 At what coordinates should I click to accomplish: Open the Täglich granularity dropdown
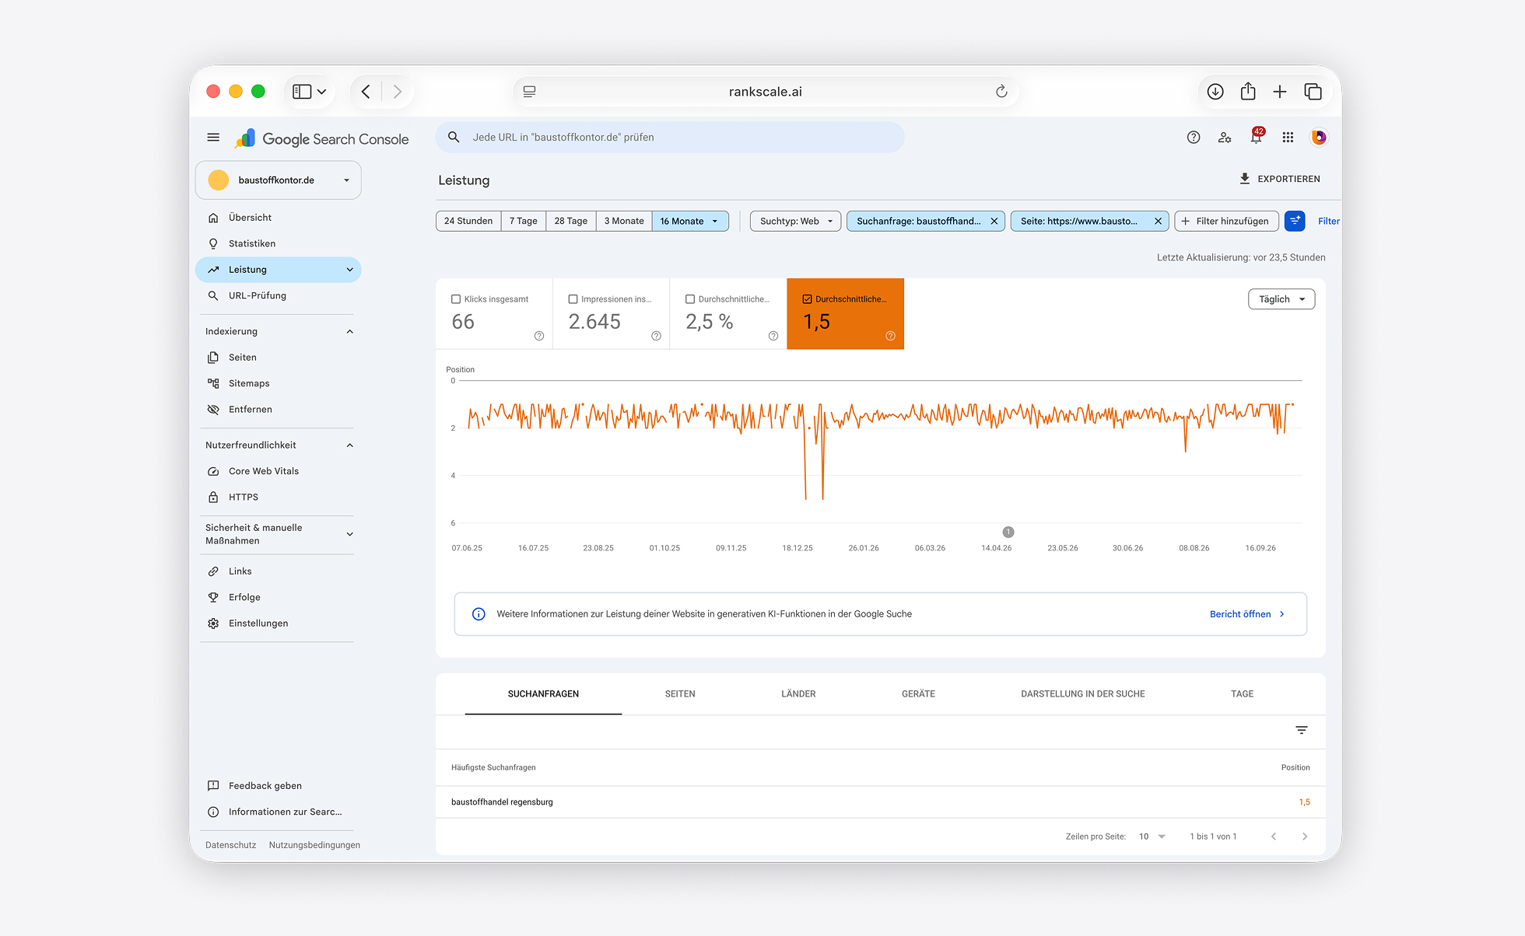(1281, 299)
